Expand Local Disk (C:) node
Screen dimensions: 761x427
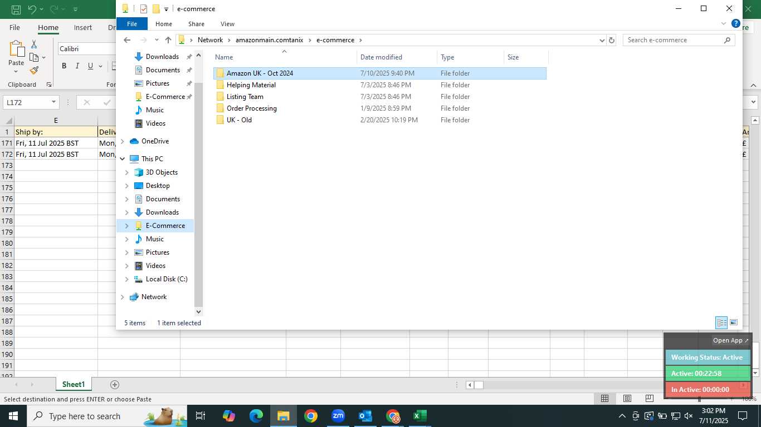click(x=127, y=279)
